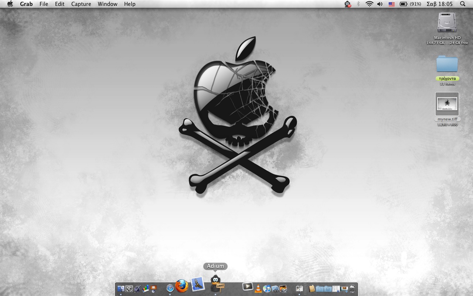
Task: Open the Grab screenshot icon in Dock
Action: coord(129,288)
